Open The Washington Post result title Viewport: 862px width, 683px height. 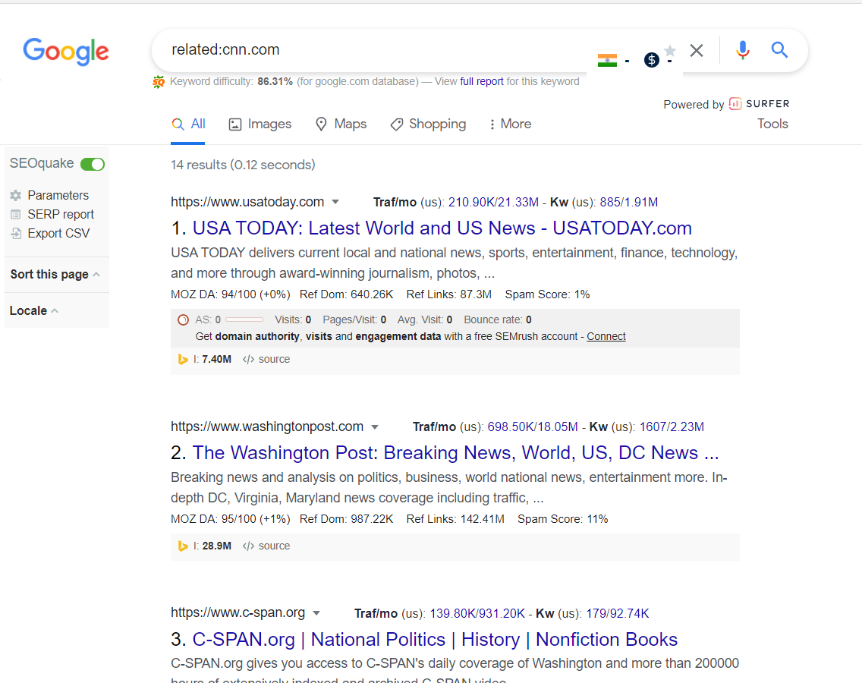point(456,452)
